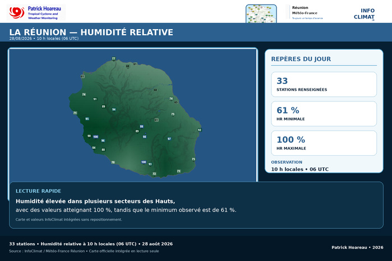Select the station marker showing 95
Viewport: 392px width, 261px height.
[87, 119]
